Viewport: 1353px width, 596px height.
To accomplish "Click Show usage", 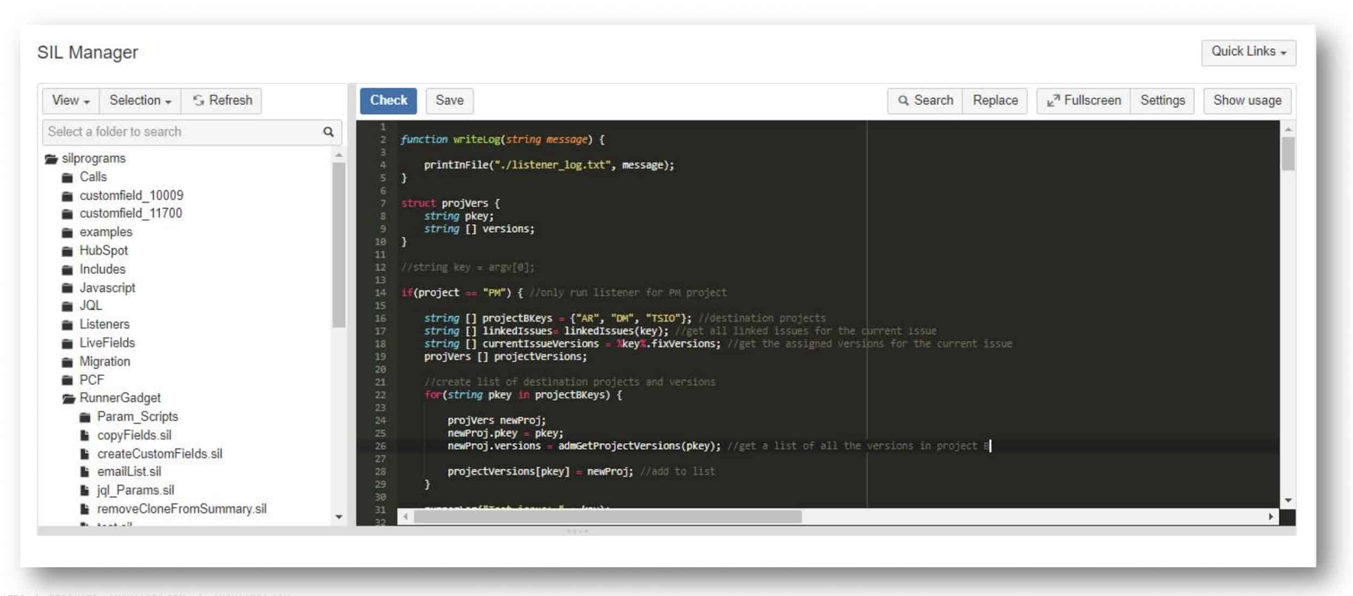I will (x=1247, y=100).
